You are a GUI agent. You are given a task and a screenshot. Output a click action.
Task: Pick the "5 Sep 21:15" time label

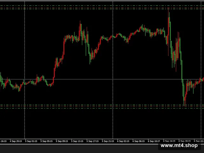108,141
